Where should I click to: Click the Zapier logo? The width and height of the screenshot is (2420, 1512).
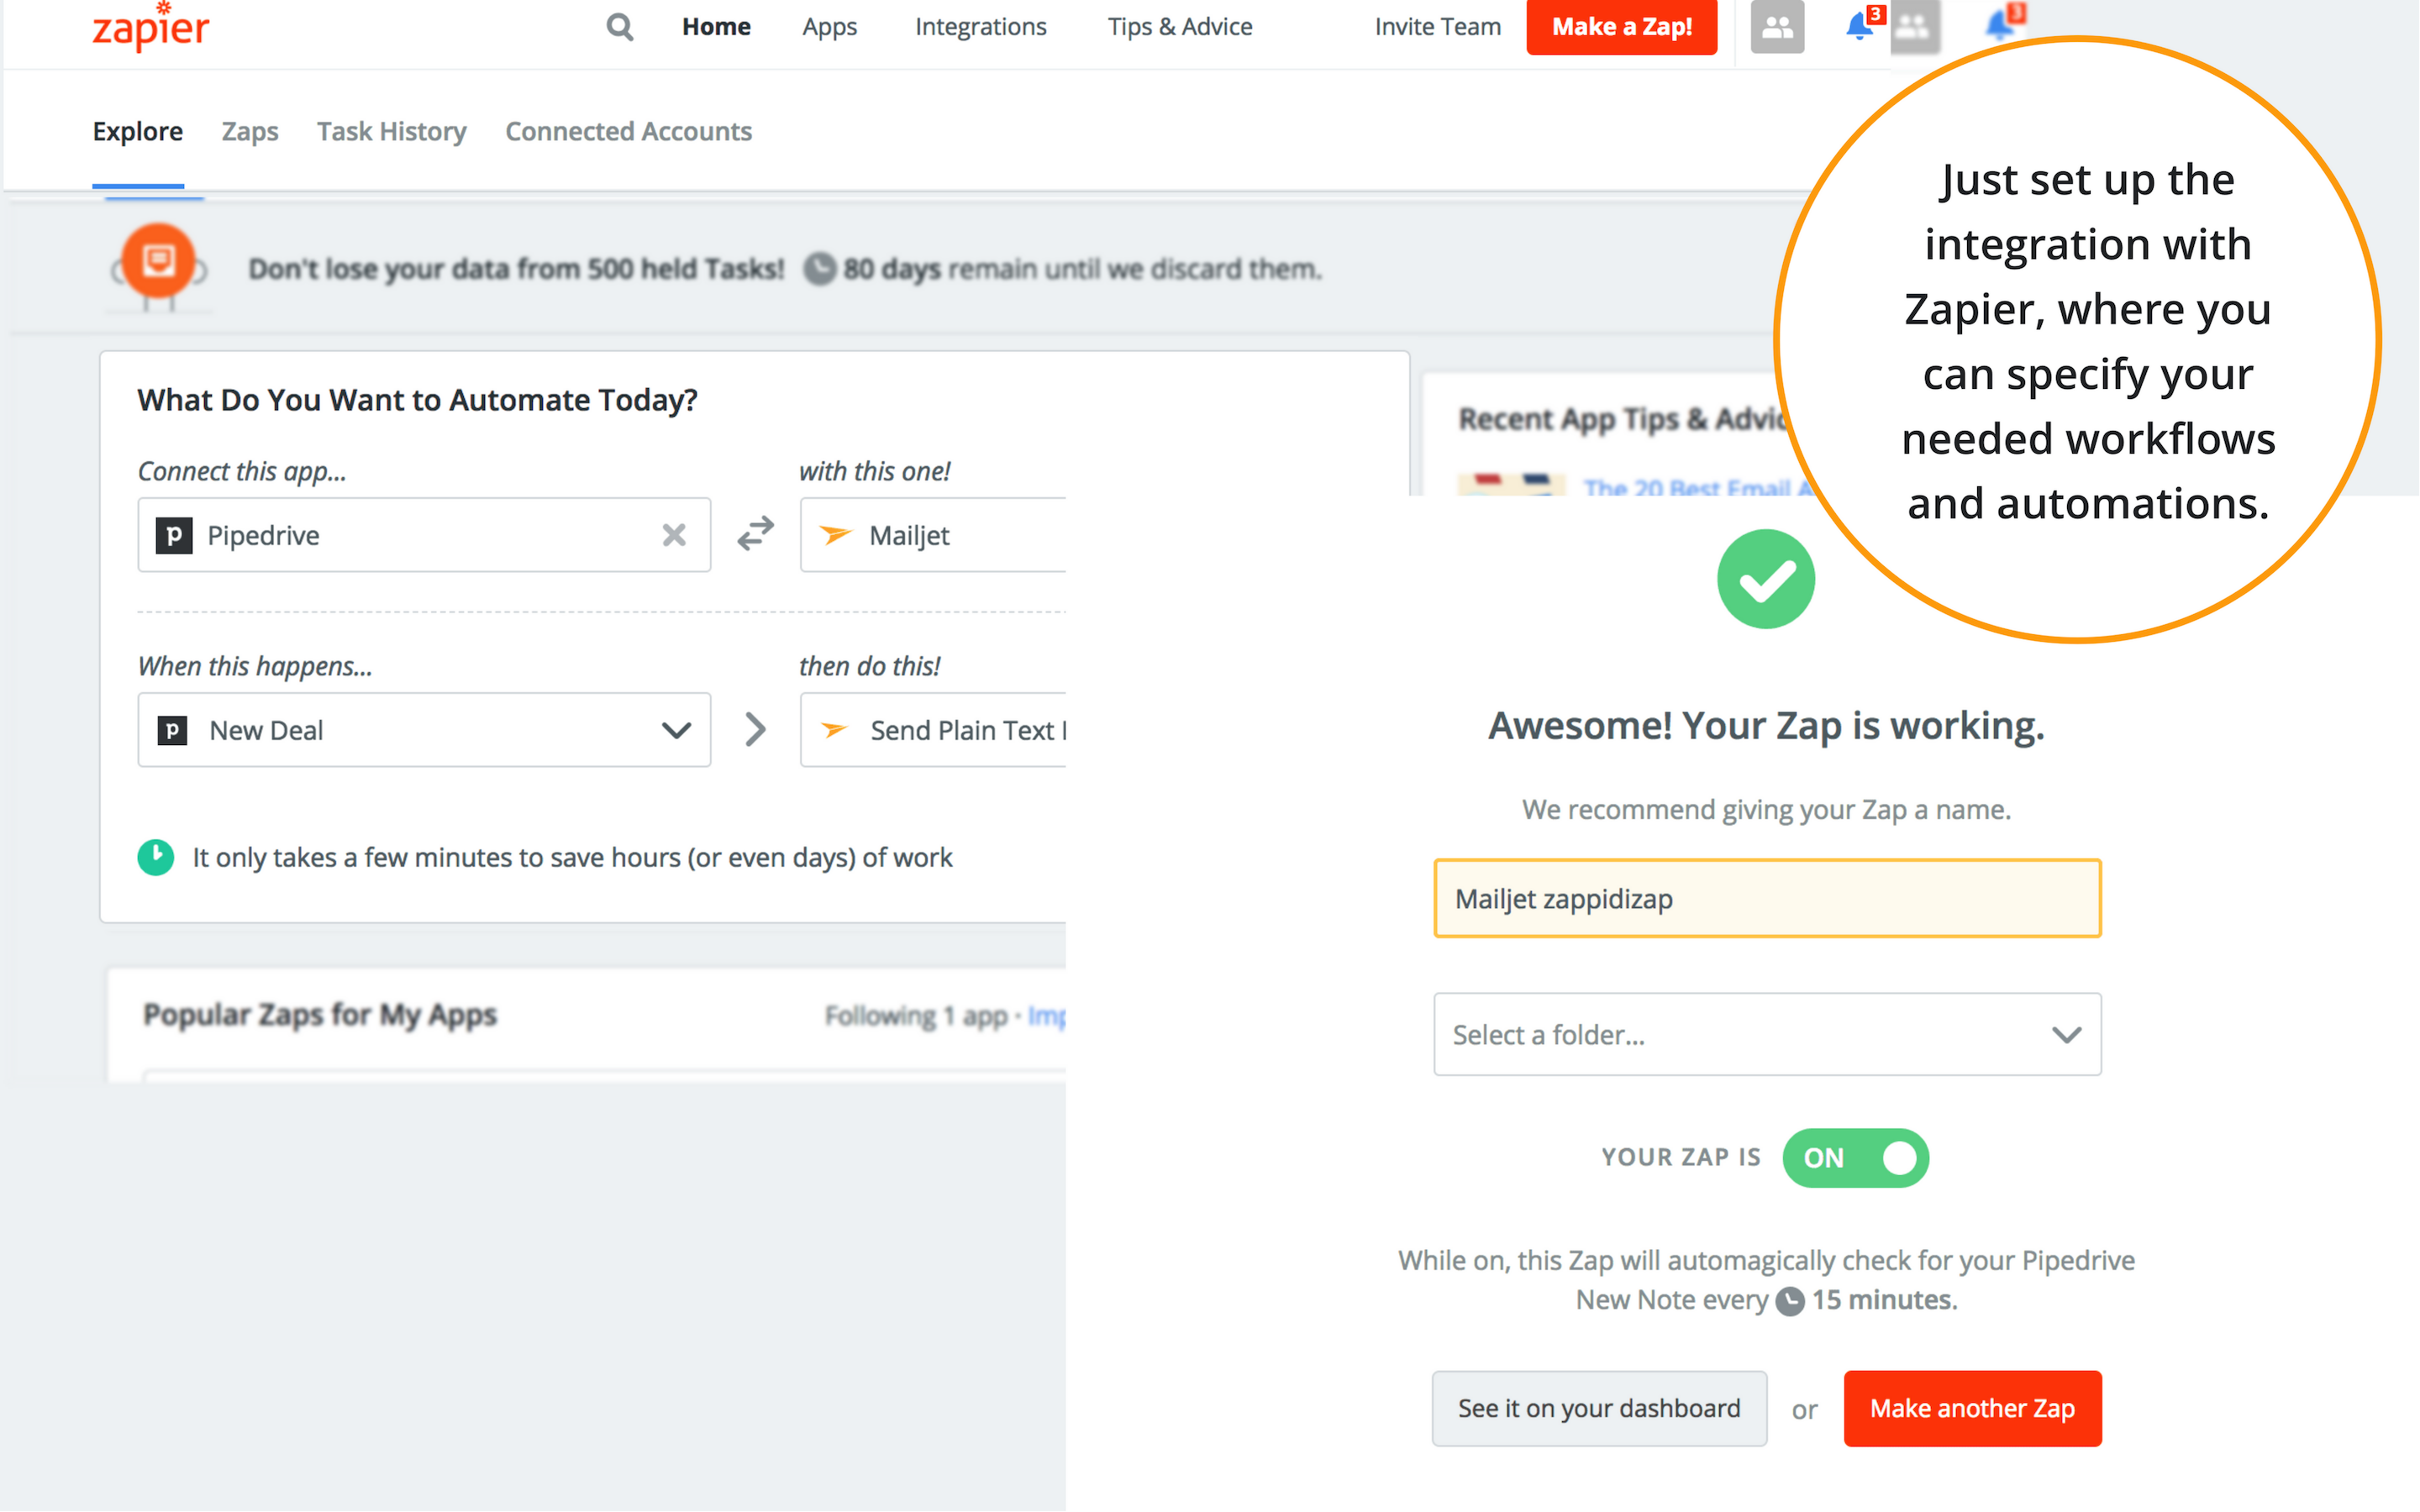tap(151, 27)
